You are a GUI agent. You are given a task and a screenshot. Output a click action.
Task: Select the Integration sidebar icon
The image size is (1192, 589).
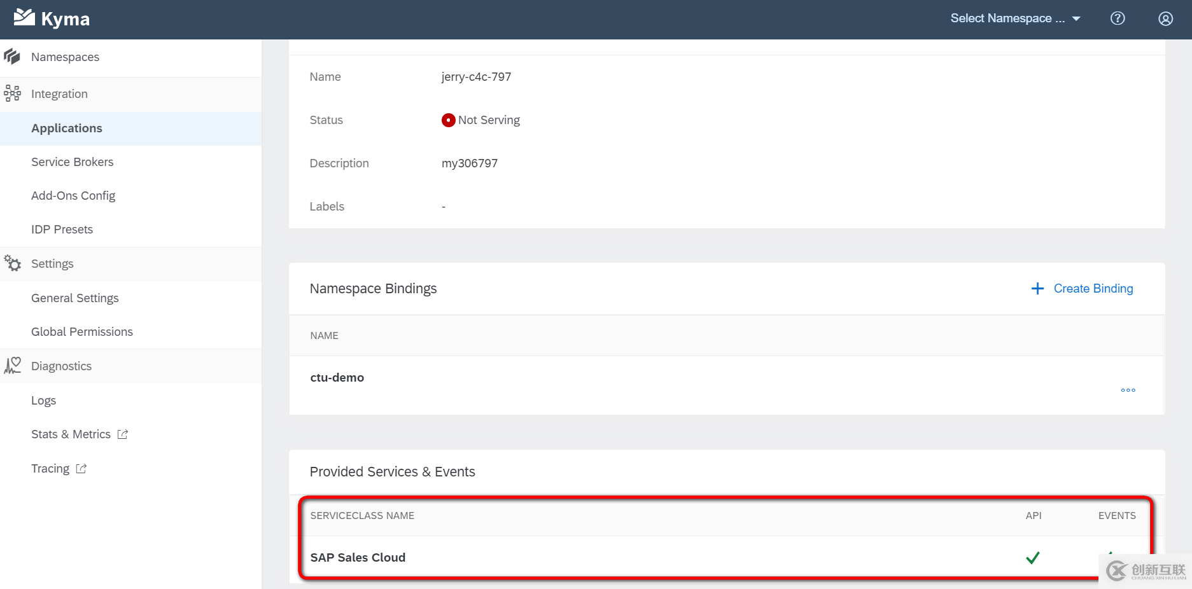[x=11, y=93]
